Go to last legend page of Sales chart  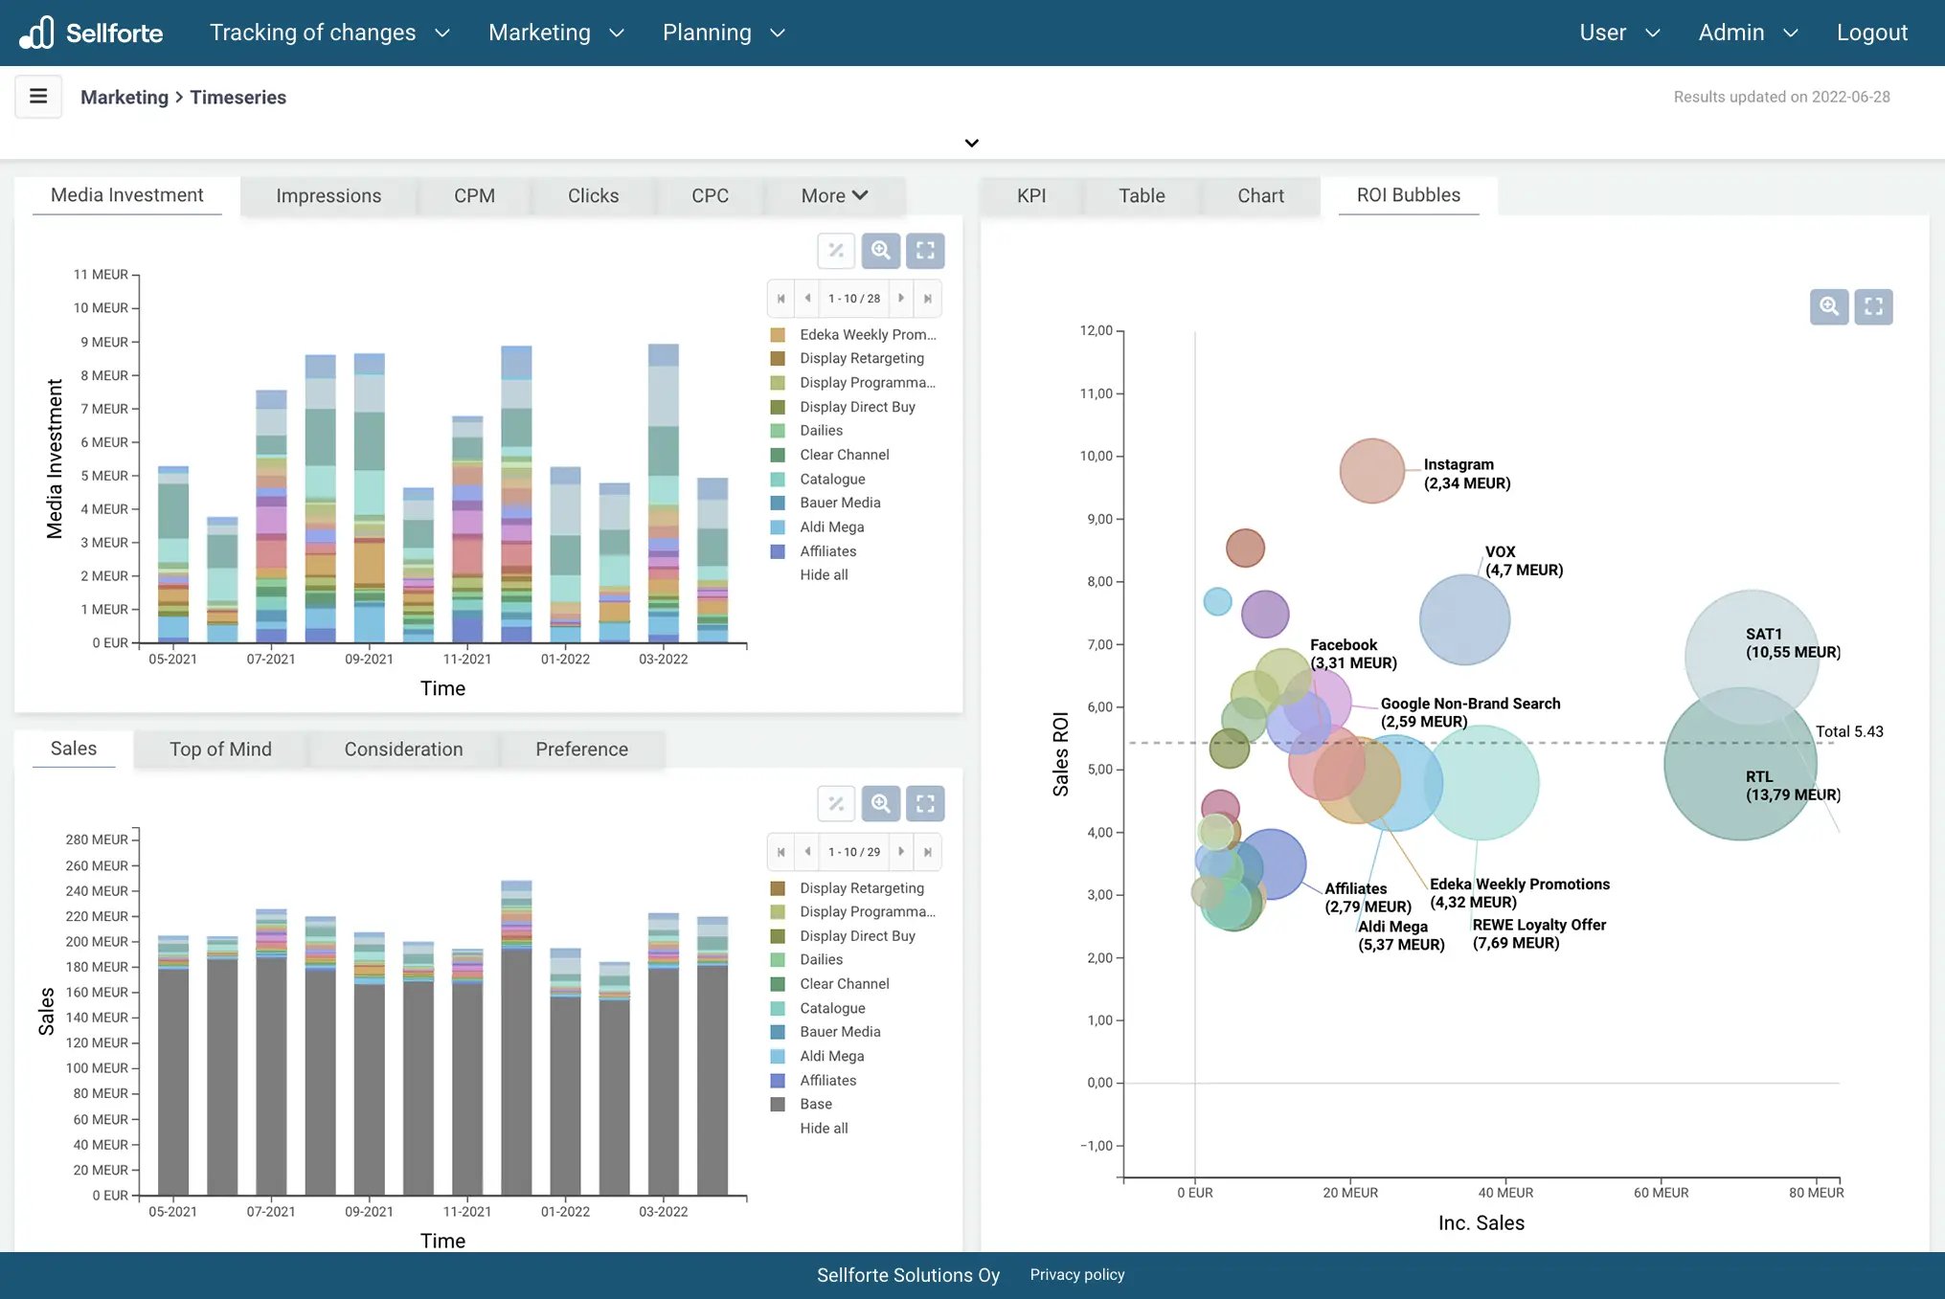click(x=927, y=852)
